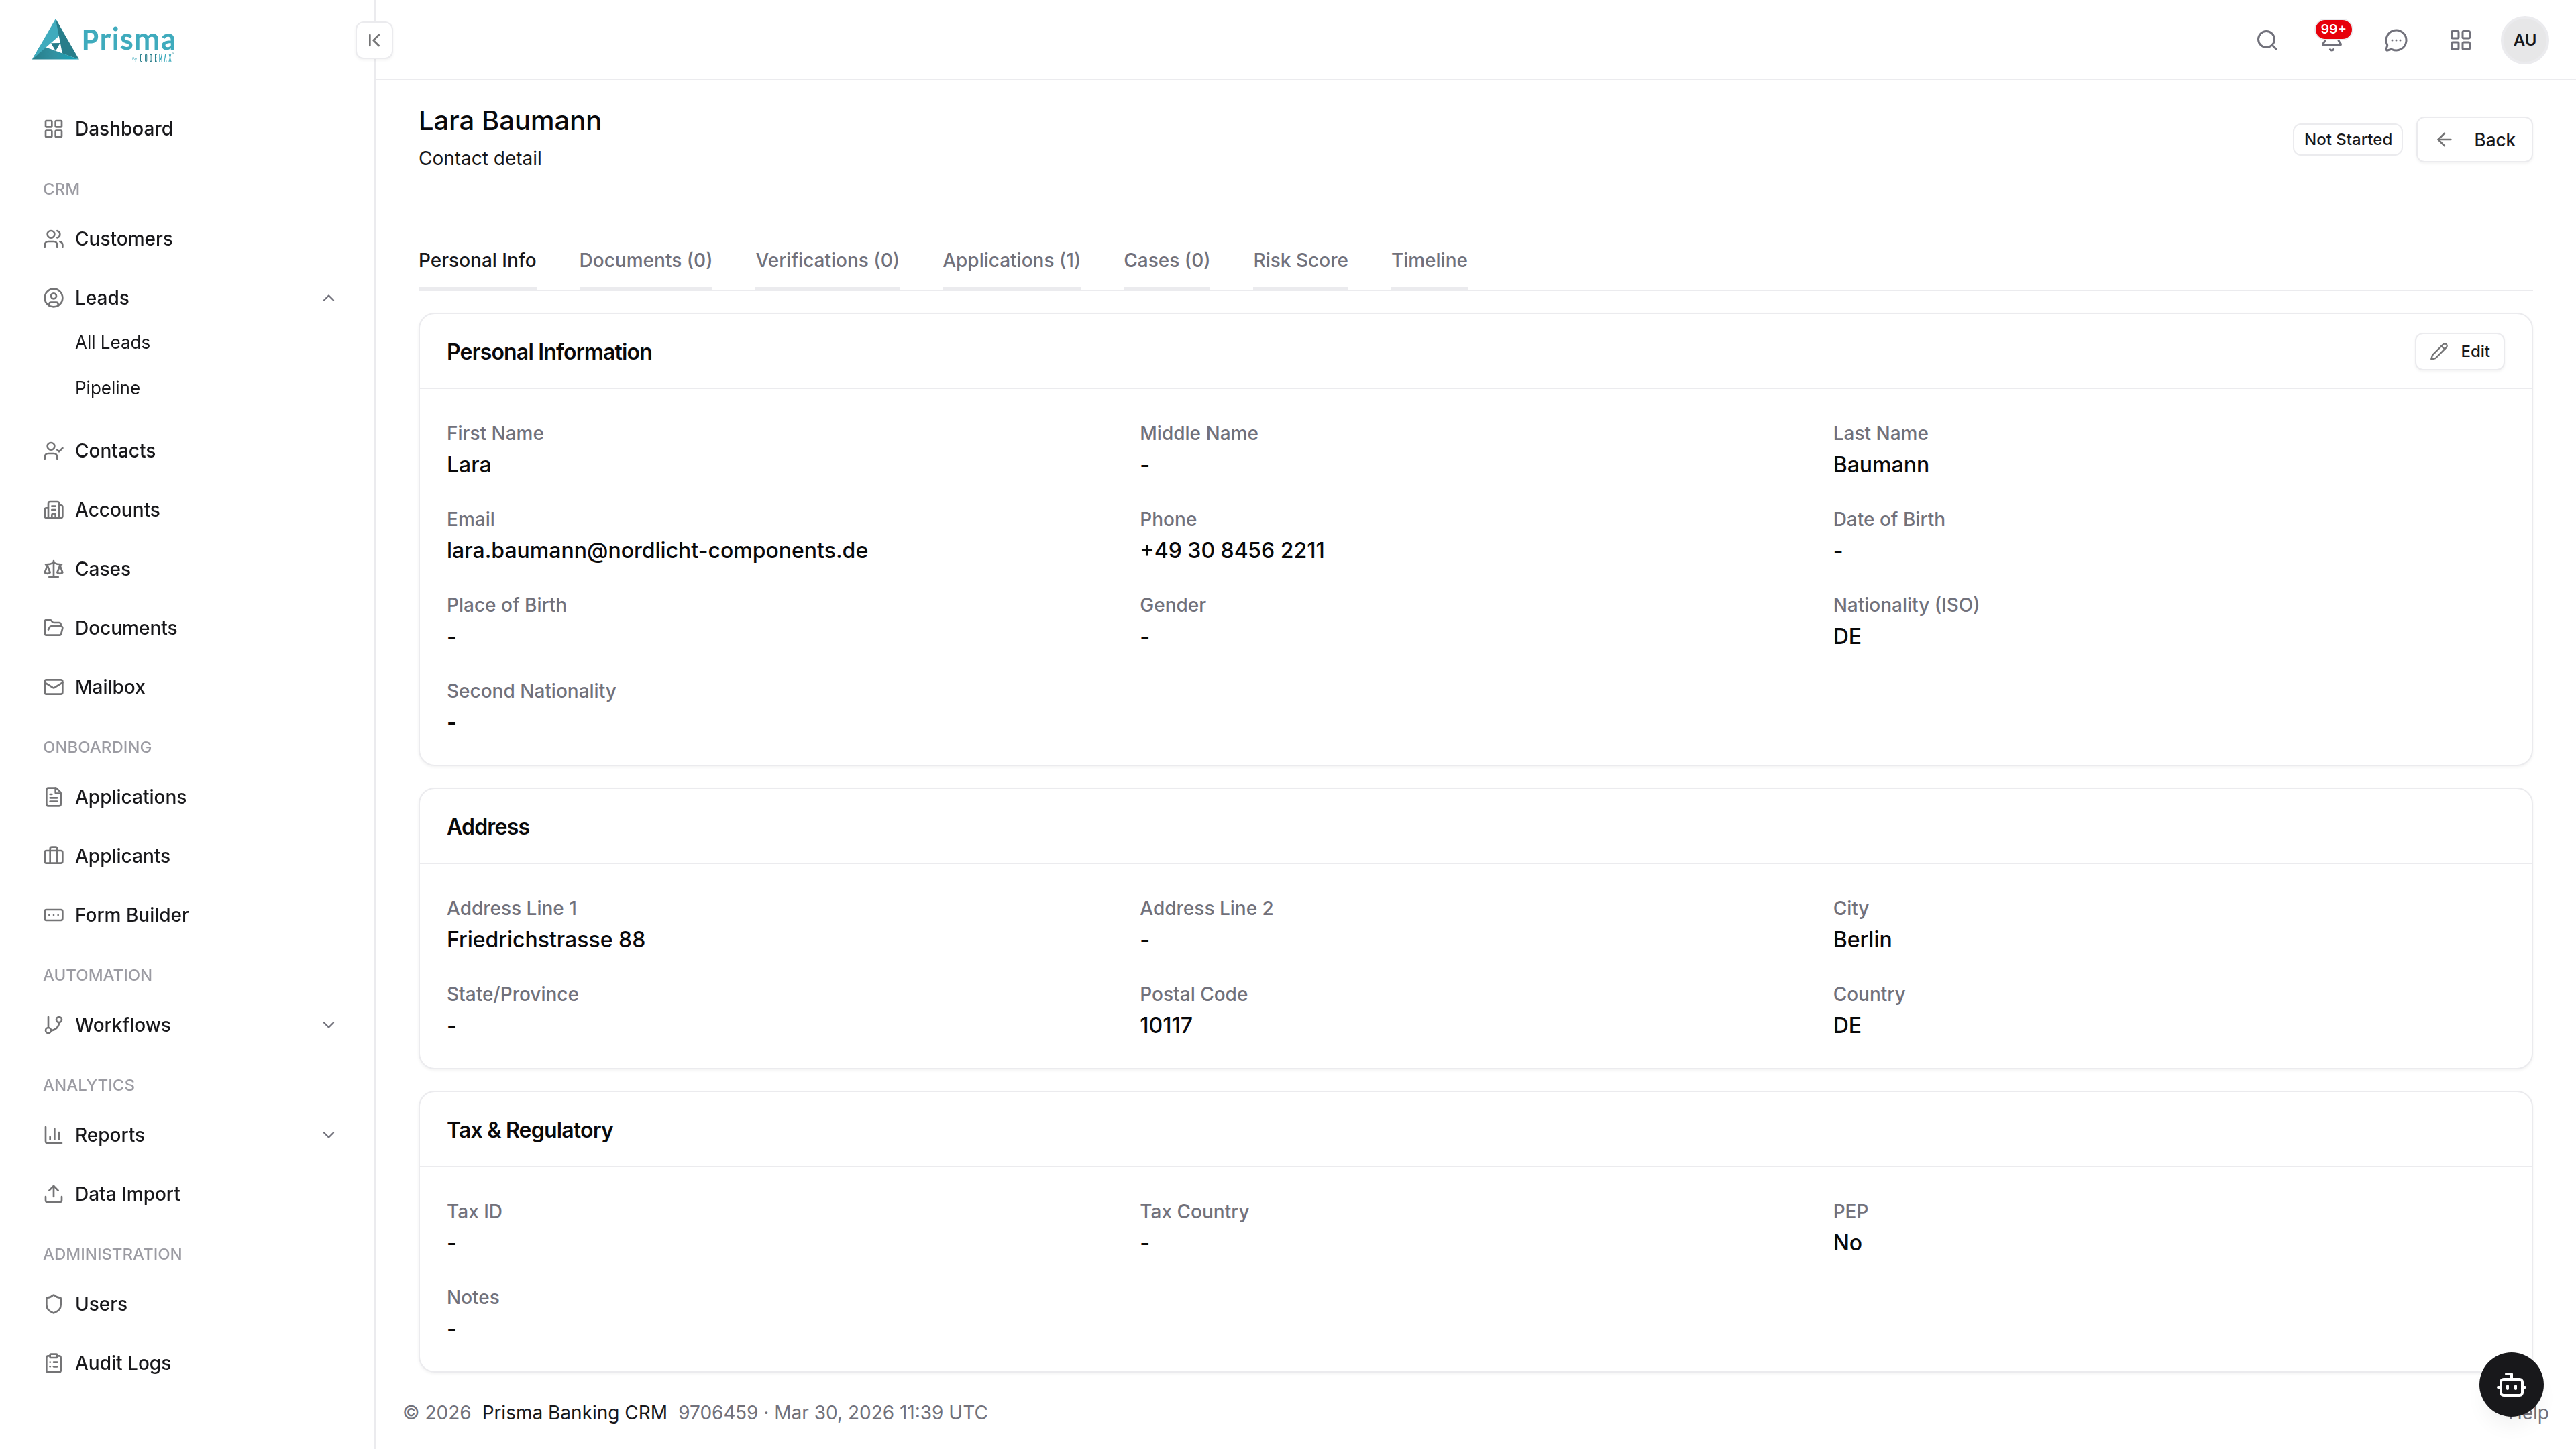Click the Prisma logo
This screenshot has height=1449, width=2576.
point(104,40)
